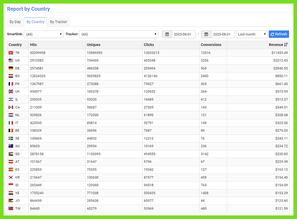Switch to the By Tracker tab
The width and height of the screenshot is (297, 219).
(x=58, y=22)
